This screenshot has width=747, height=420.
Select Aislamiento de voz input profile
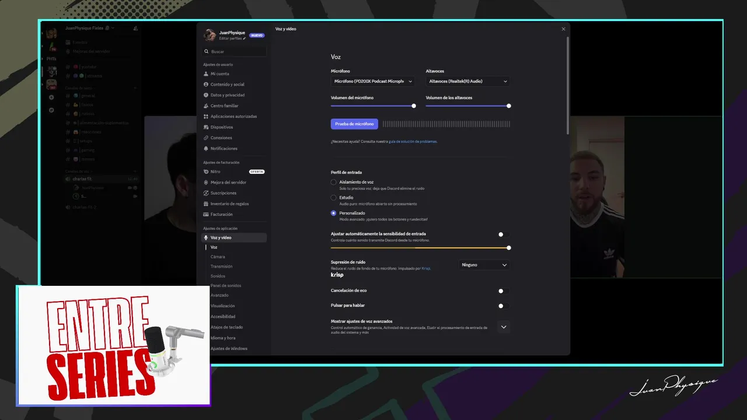coord(334,182)
